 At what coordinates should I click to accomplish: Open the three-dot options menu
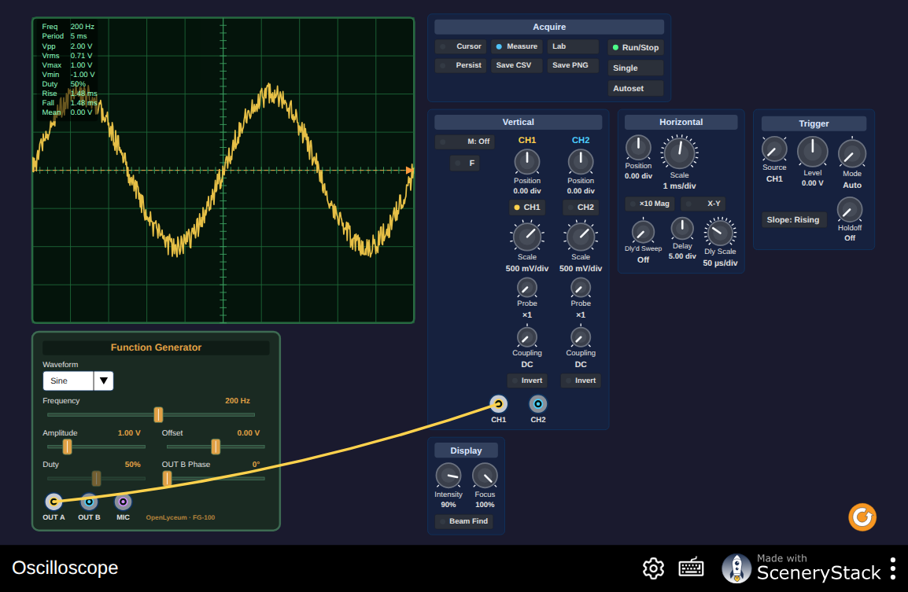click(x=893, y=568)
